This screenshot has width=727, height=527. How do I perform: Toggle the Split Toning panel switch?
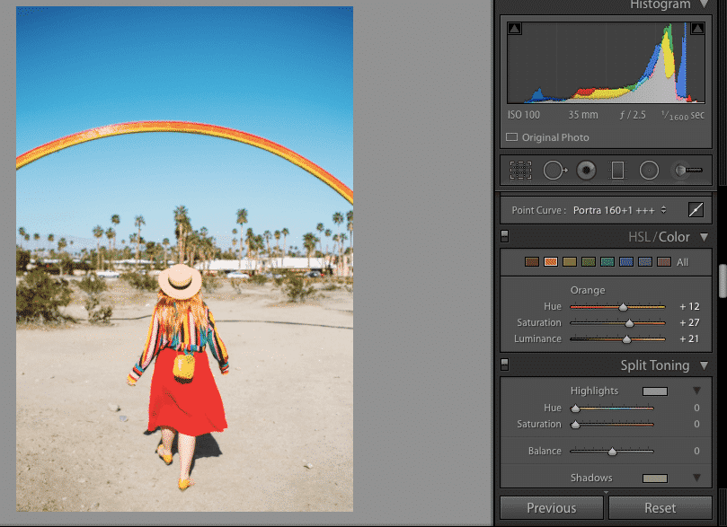click(504, 365)
